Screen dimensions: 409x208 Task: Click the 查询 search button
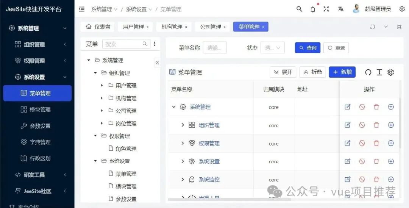[x=308, y=48]
